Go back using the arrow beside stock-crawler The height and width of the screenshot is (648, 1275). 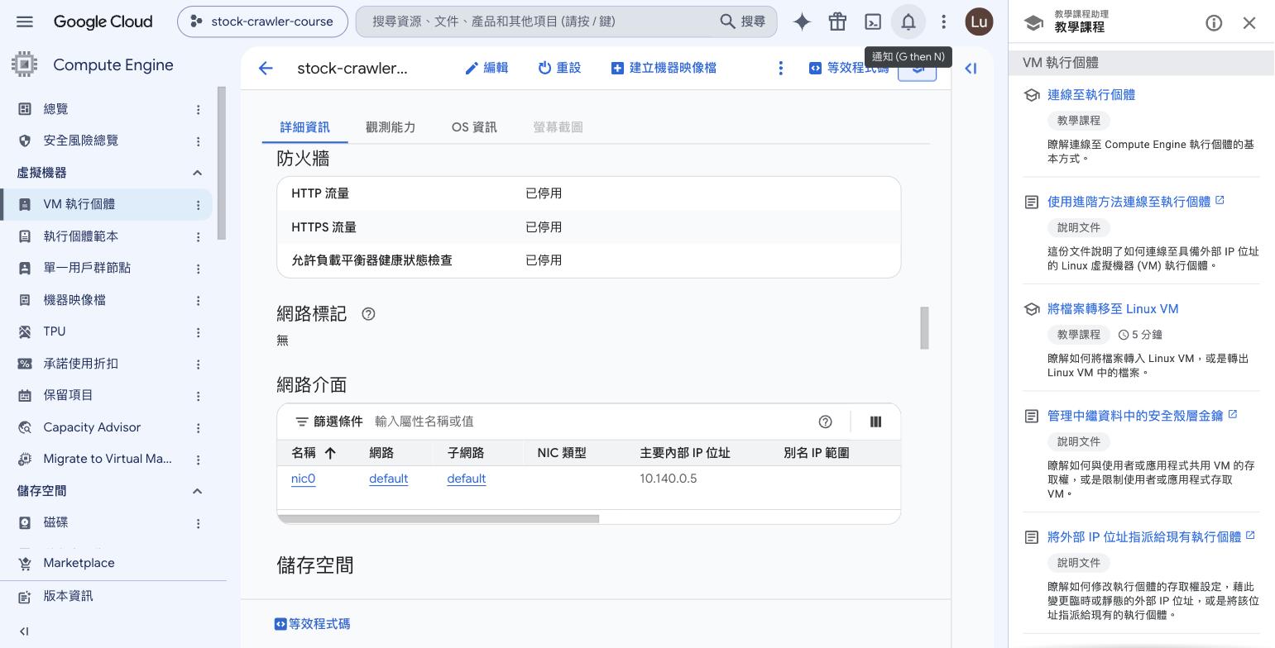[x=266, y=68]
